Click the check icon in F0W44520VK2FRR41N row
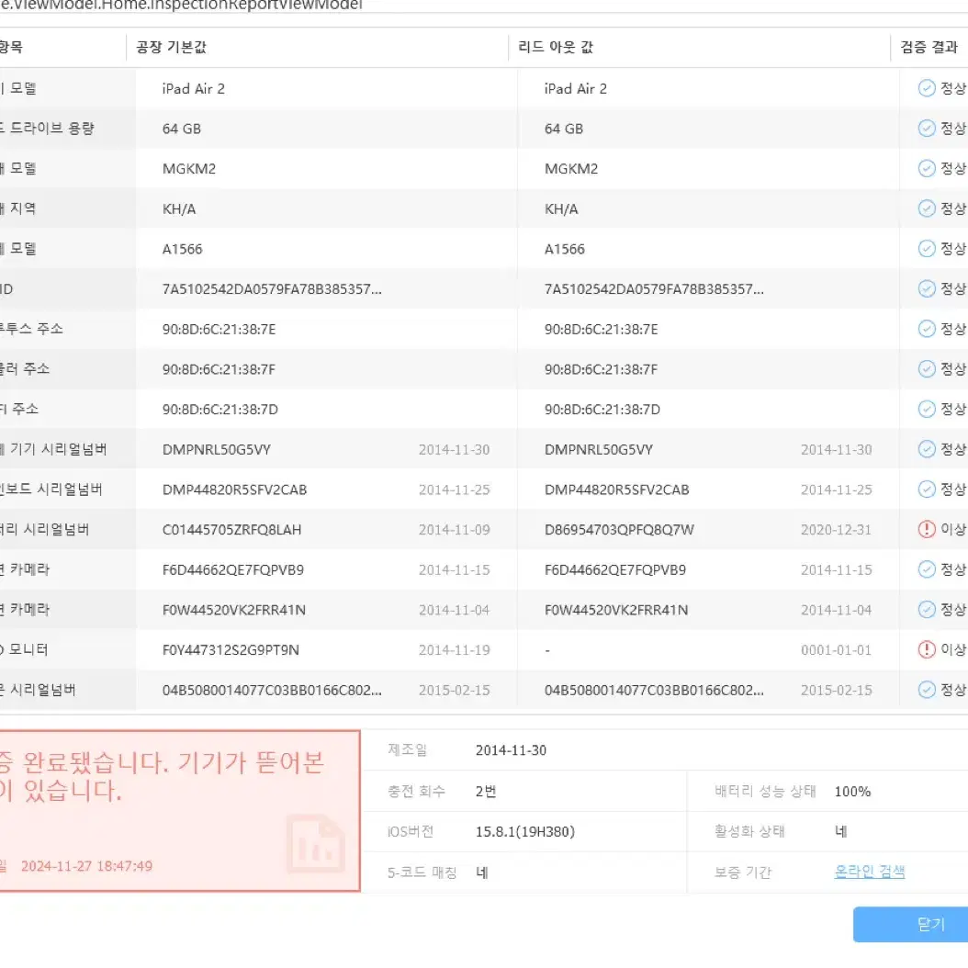Screen dimensions: 968x968 coord(927,609)
